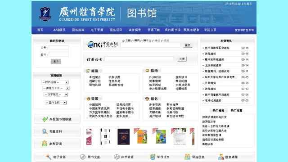Open the 国内高校 dropdown
Viewport: 288px width, 162px height.
(56, 103)
